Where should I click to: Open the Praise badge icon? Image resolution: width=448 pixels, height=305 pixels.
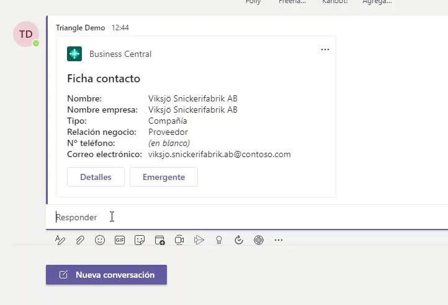(219, 240)
